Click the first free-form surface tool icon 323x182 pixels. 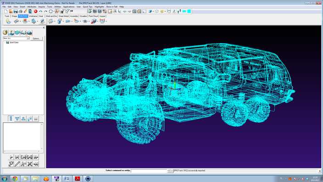click(x=8, y=21)
